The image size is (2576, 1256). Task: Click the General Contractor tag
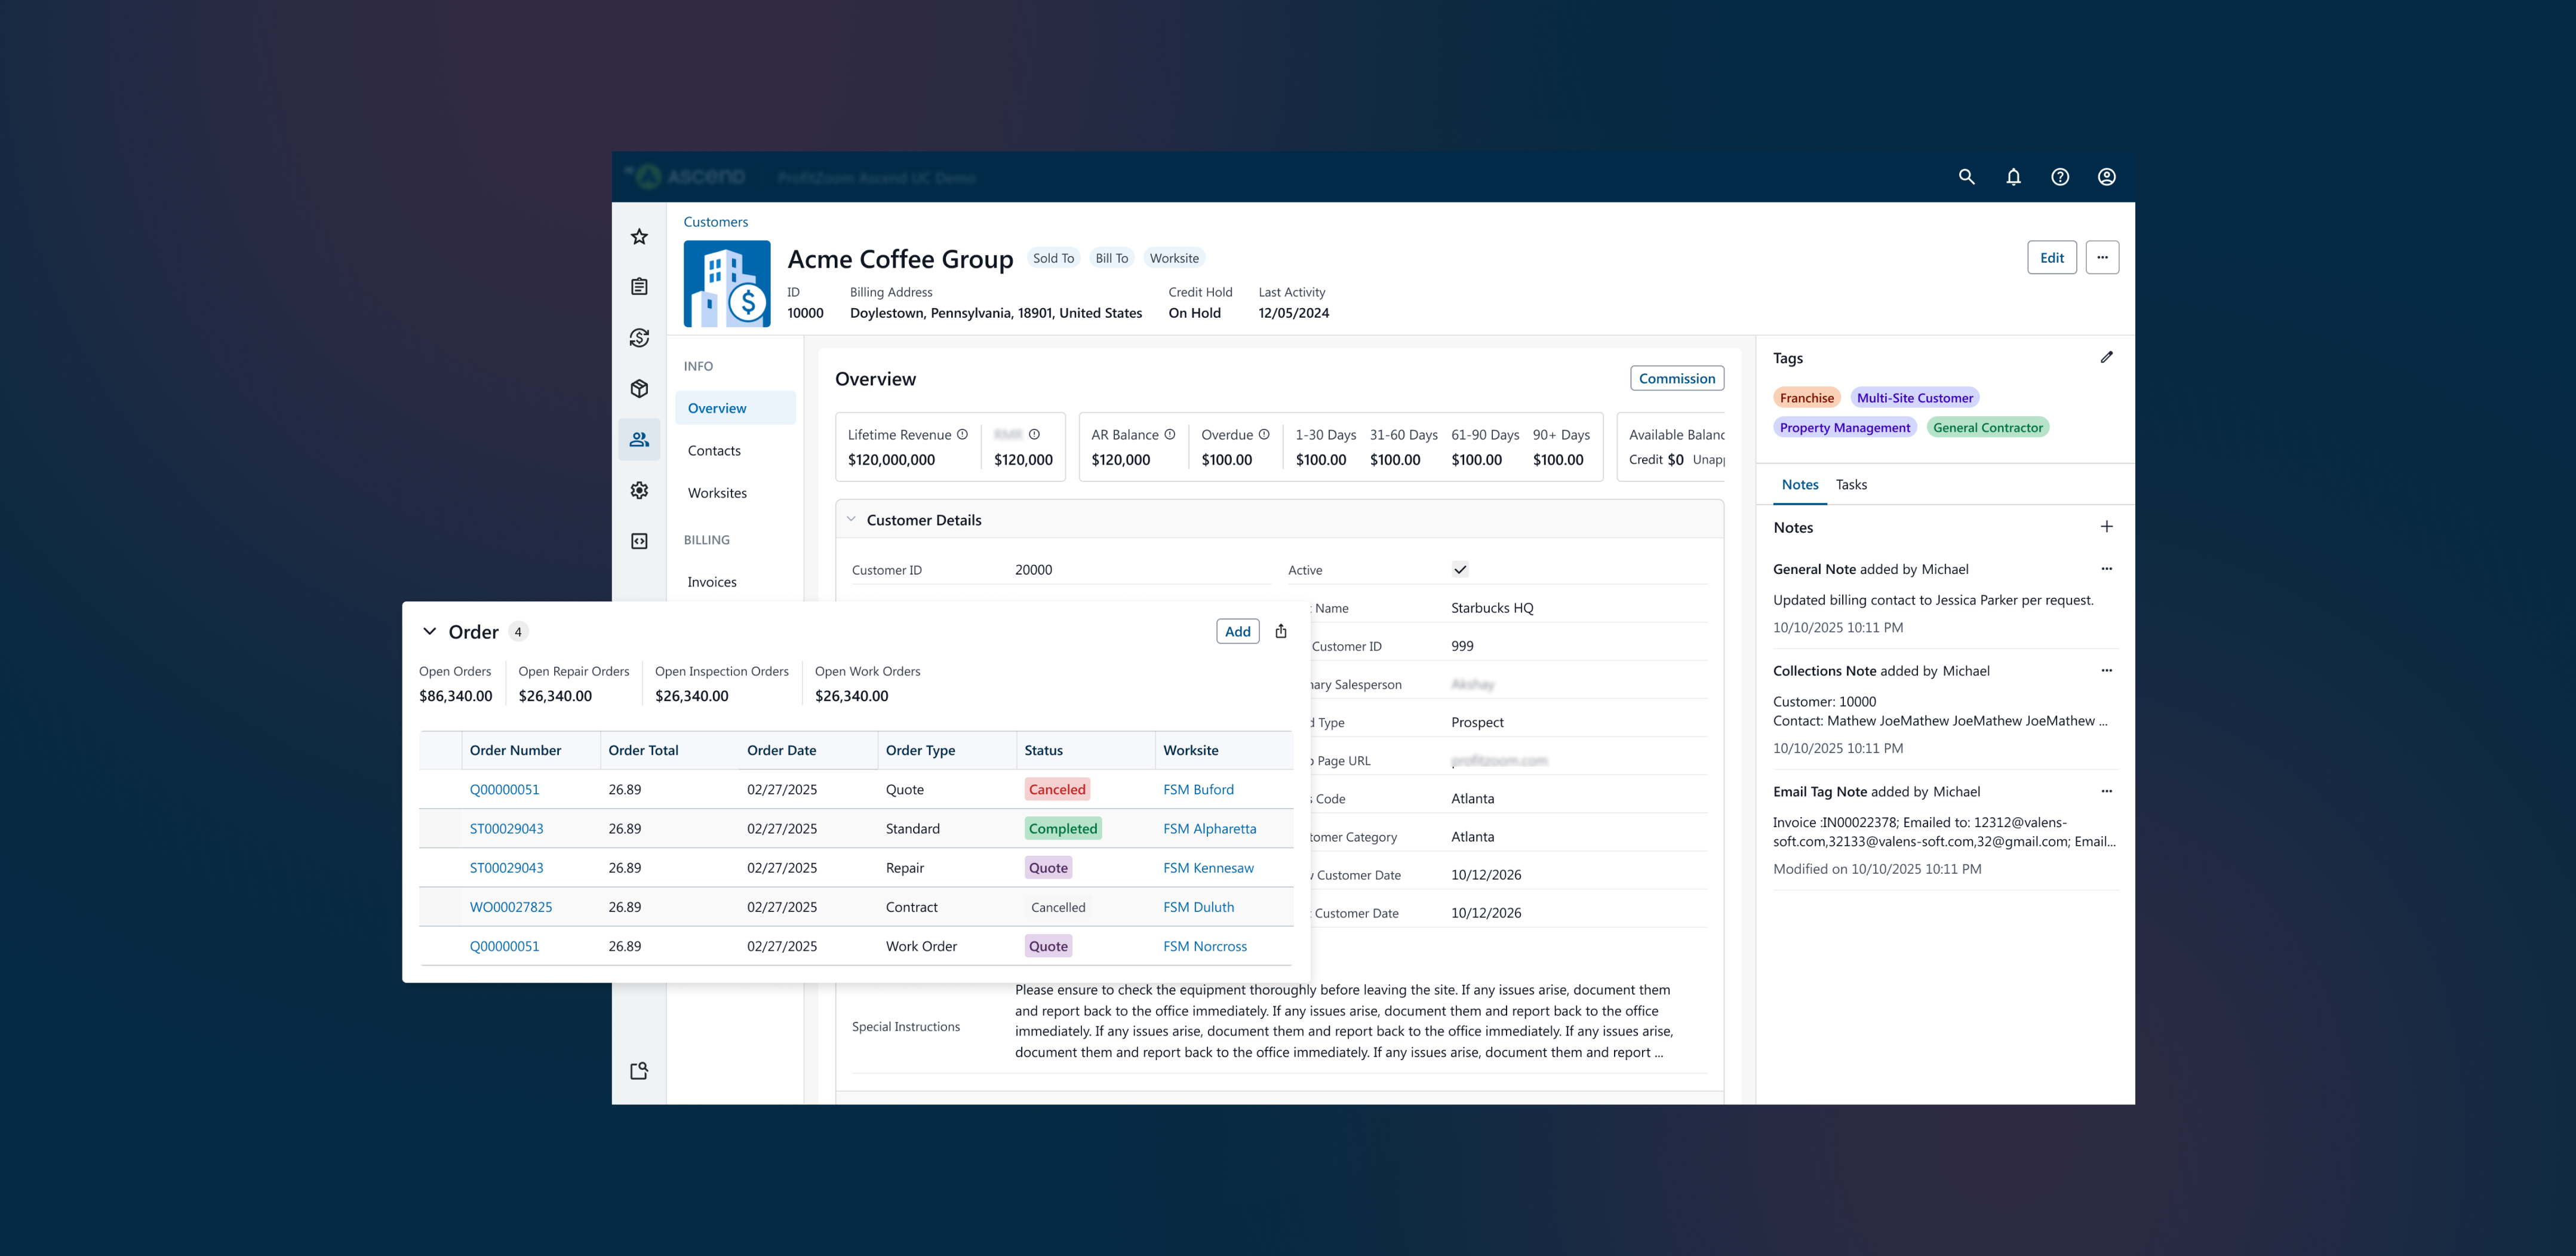point(1988,428)
